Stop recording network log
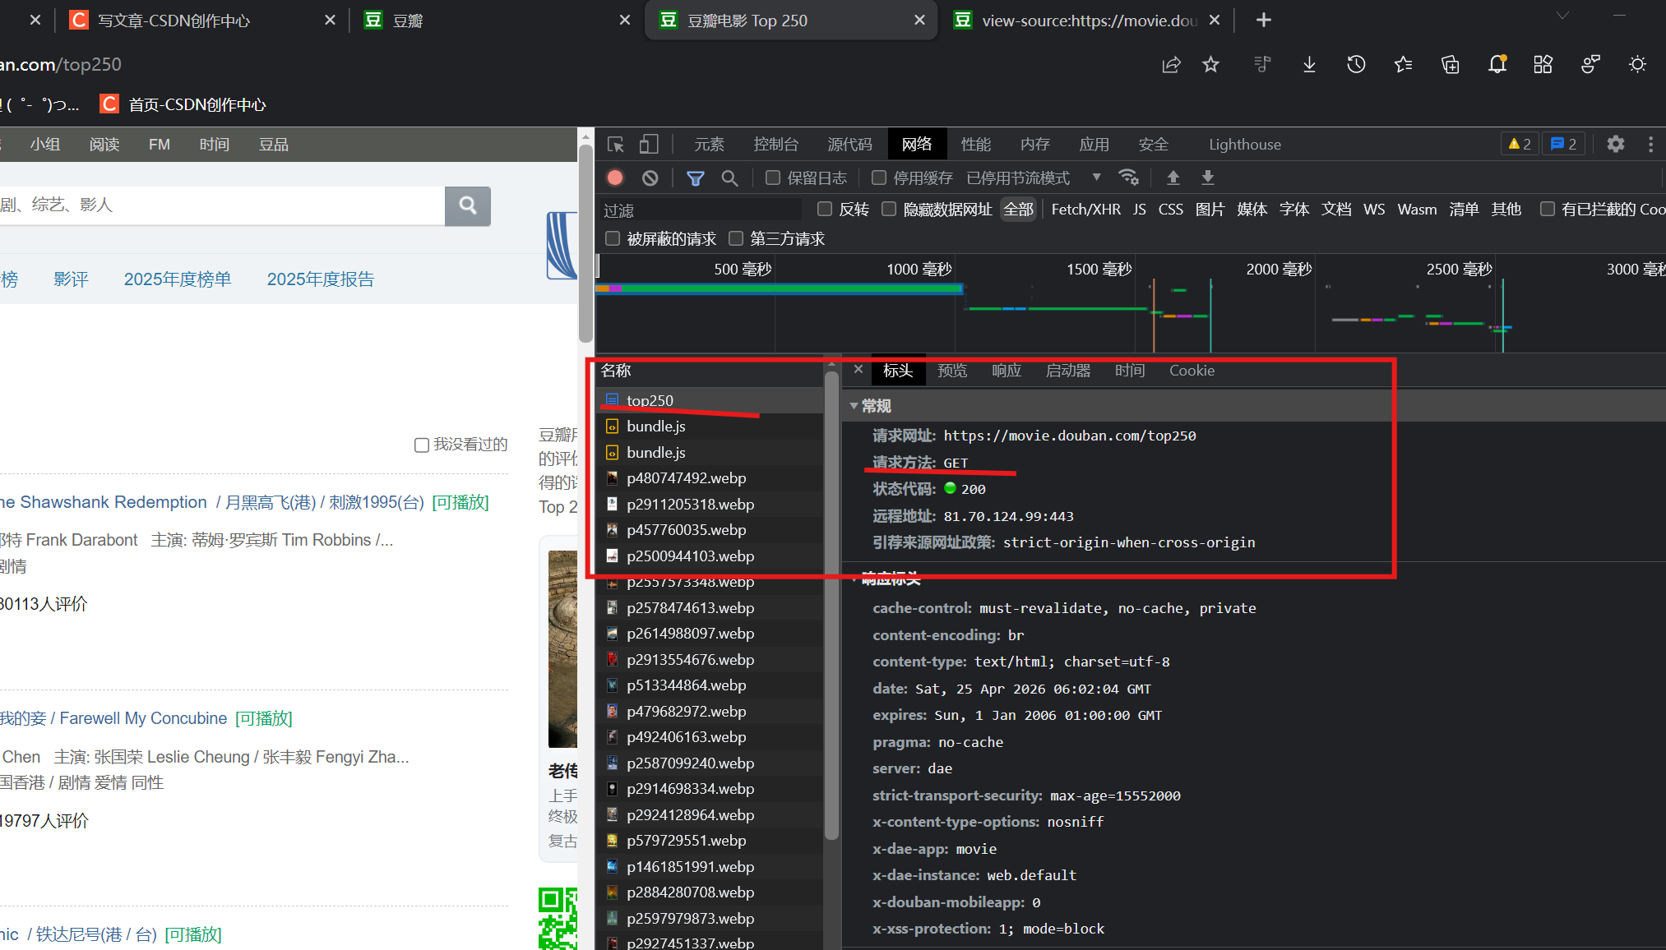 point(615,178)
